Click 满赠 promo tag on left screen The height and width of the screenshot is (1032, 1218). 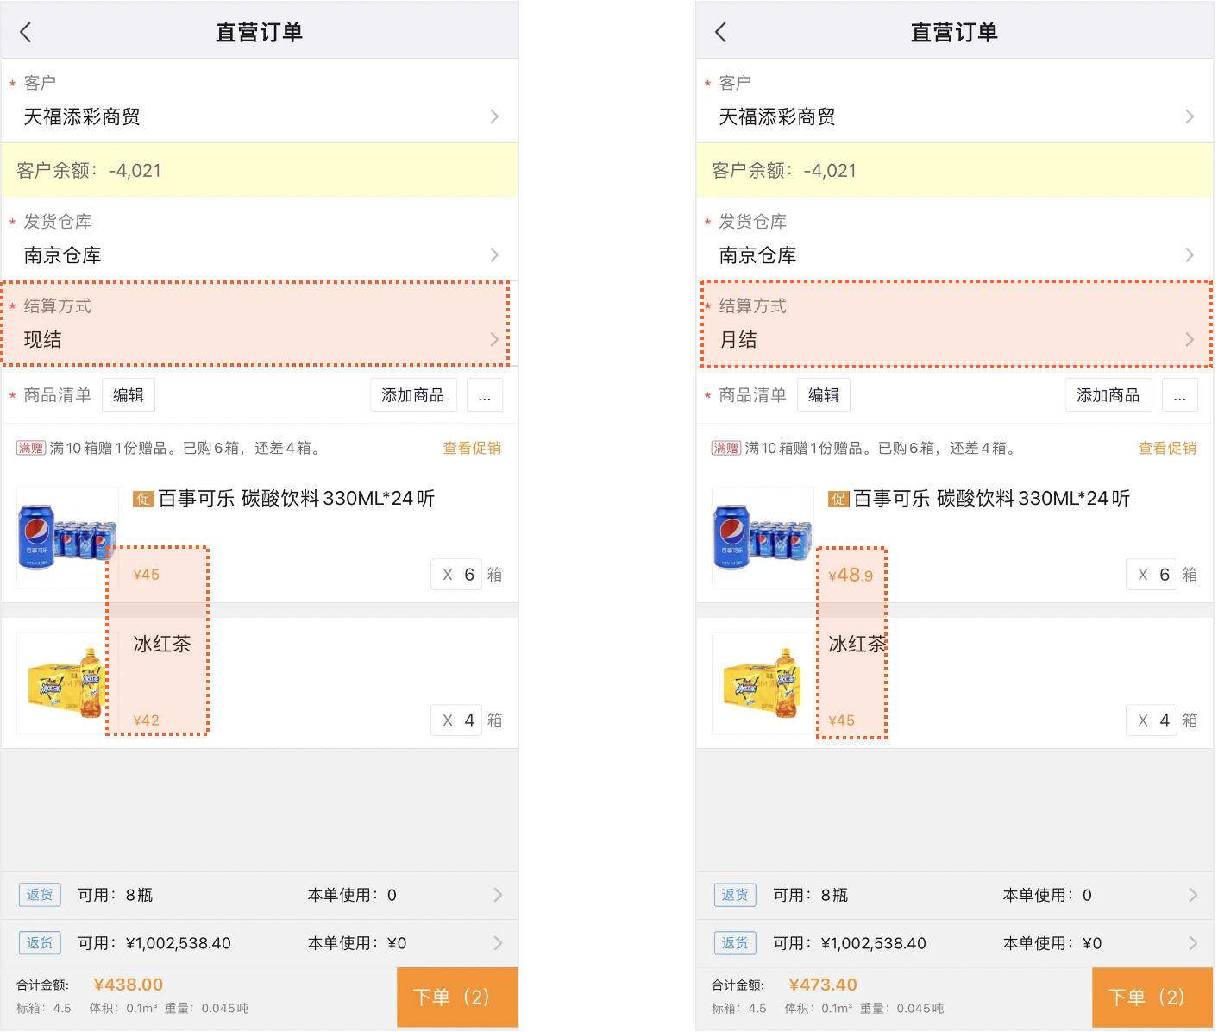click(x=31, y=448)
